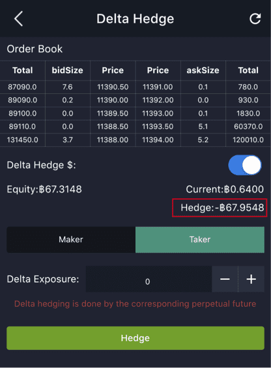Click bid total 131450.0 cell
Image resolution: width=271 pixels, height=368 pixels.
click(x=23, y=140)
